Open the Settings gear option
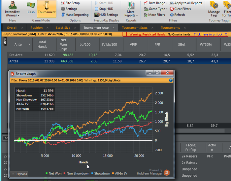Image resolution: width=231 pixels, height=181 pixels. point(69,9)
